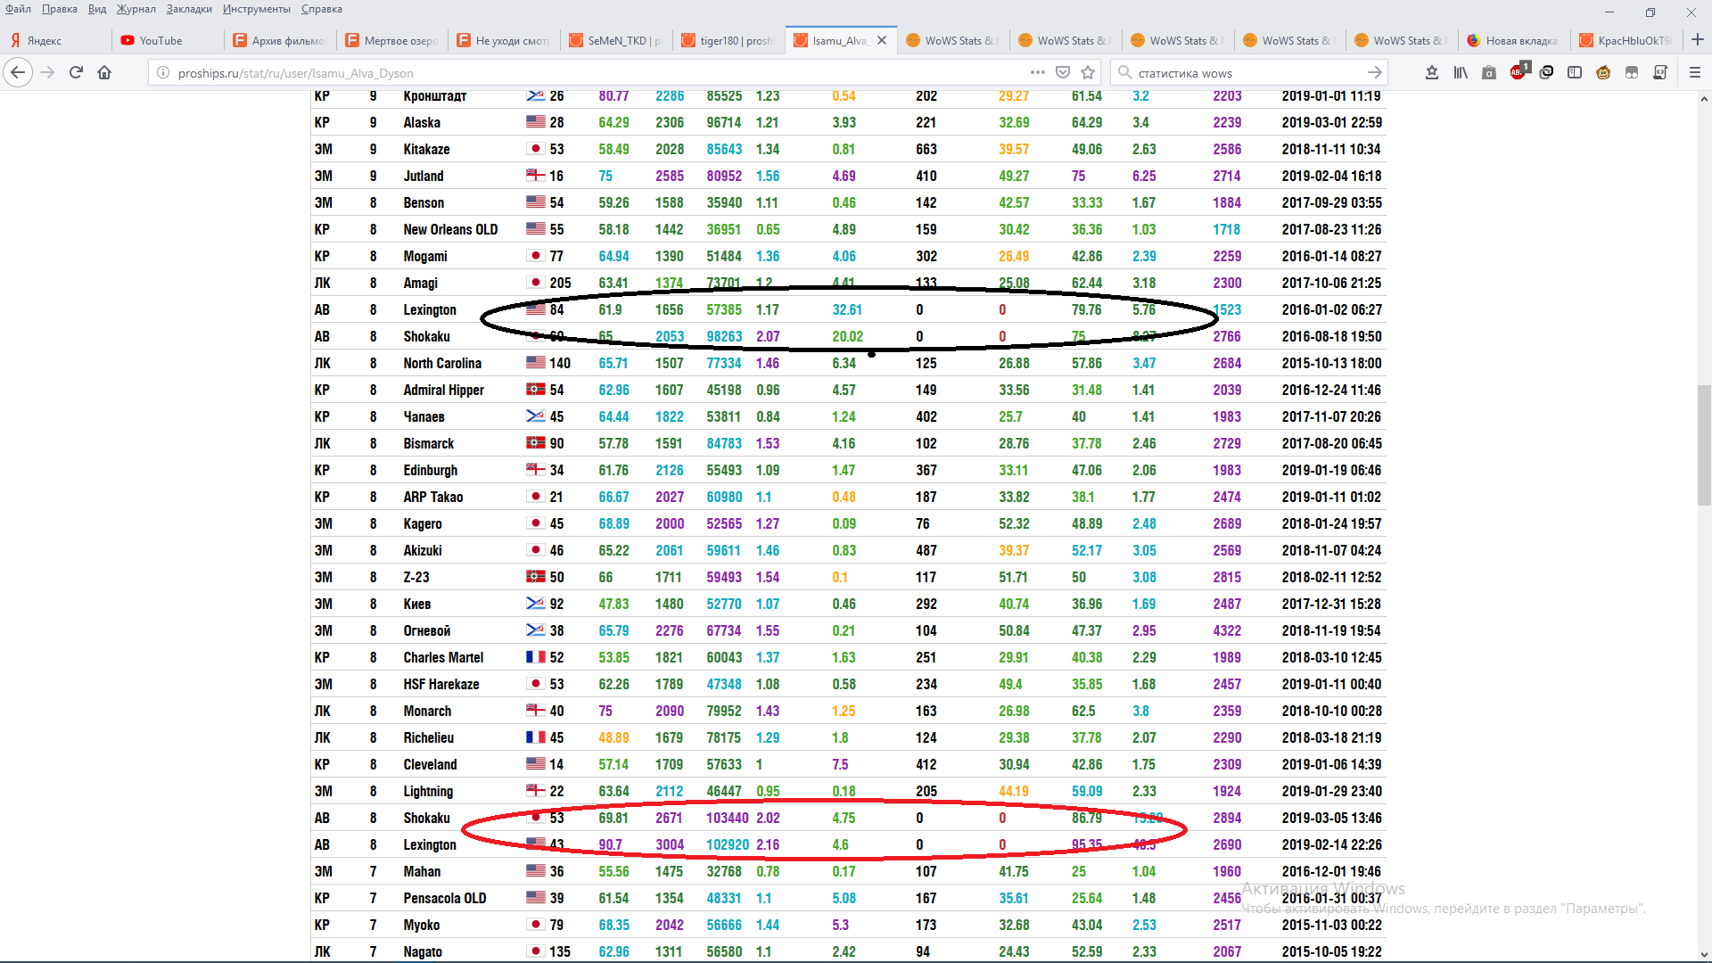Screen dimensions: 1712x963
Task: Open the Справка menu
Action: (322, 9)
